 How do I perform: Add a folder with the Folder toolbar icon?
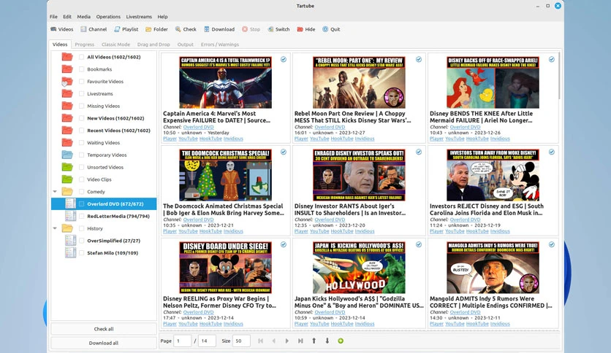coord(148,29)
